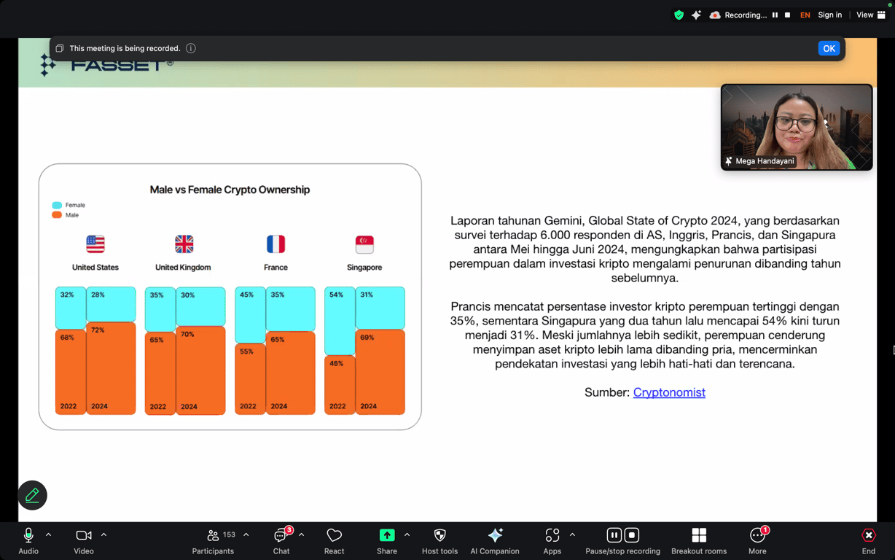Click the Singapore flag icon

click(x=364, y=244)
